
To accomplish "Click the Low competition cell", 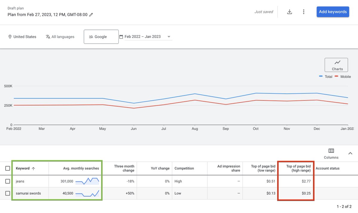I will pyautogui.click(x=178, y=193).
